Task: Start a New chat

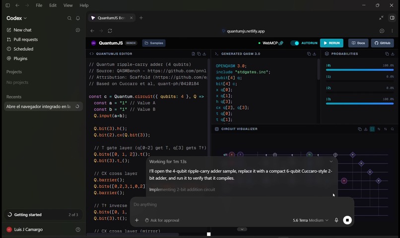Action: point(22,30)
